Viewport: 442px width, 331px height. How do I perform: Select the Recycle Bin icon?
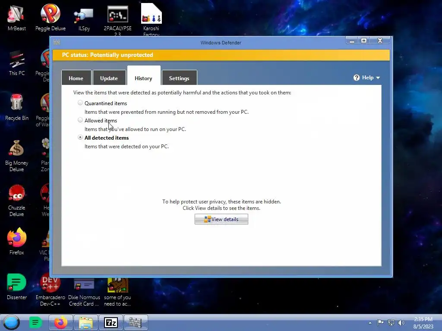[x=17, y=107]
